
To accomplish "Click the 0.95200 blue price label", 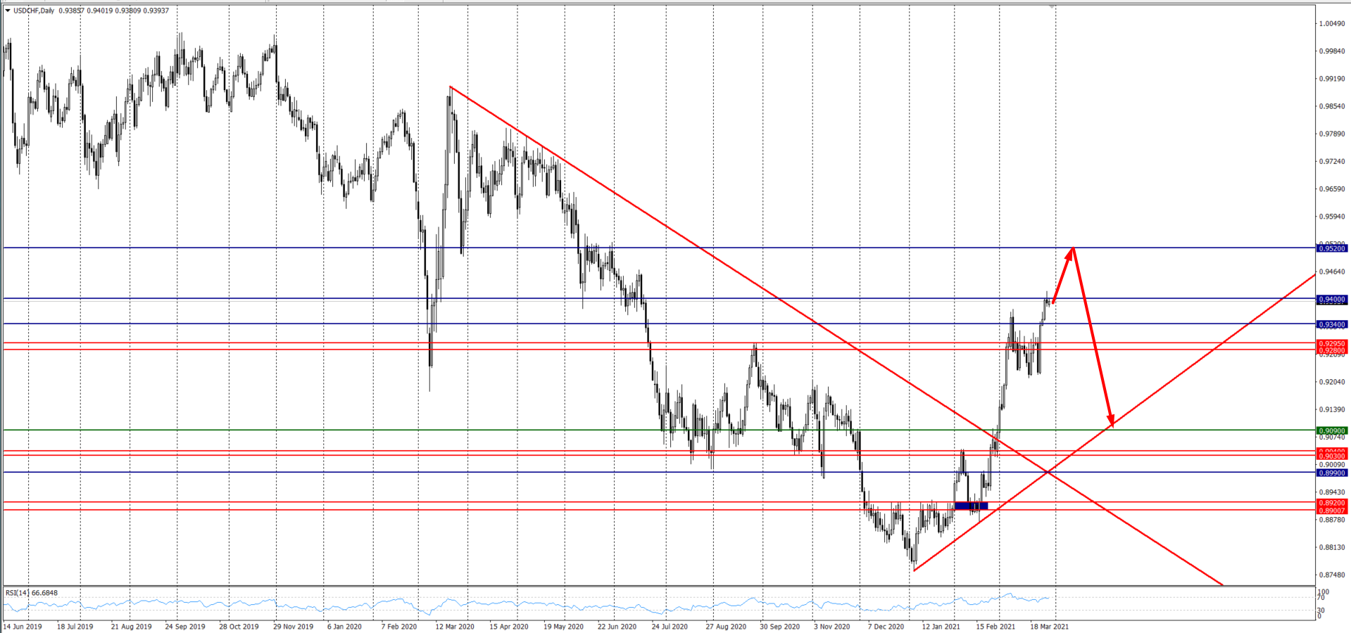I will pyautogui.click(x=1331, y=248).
